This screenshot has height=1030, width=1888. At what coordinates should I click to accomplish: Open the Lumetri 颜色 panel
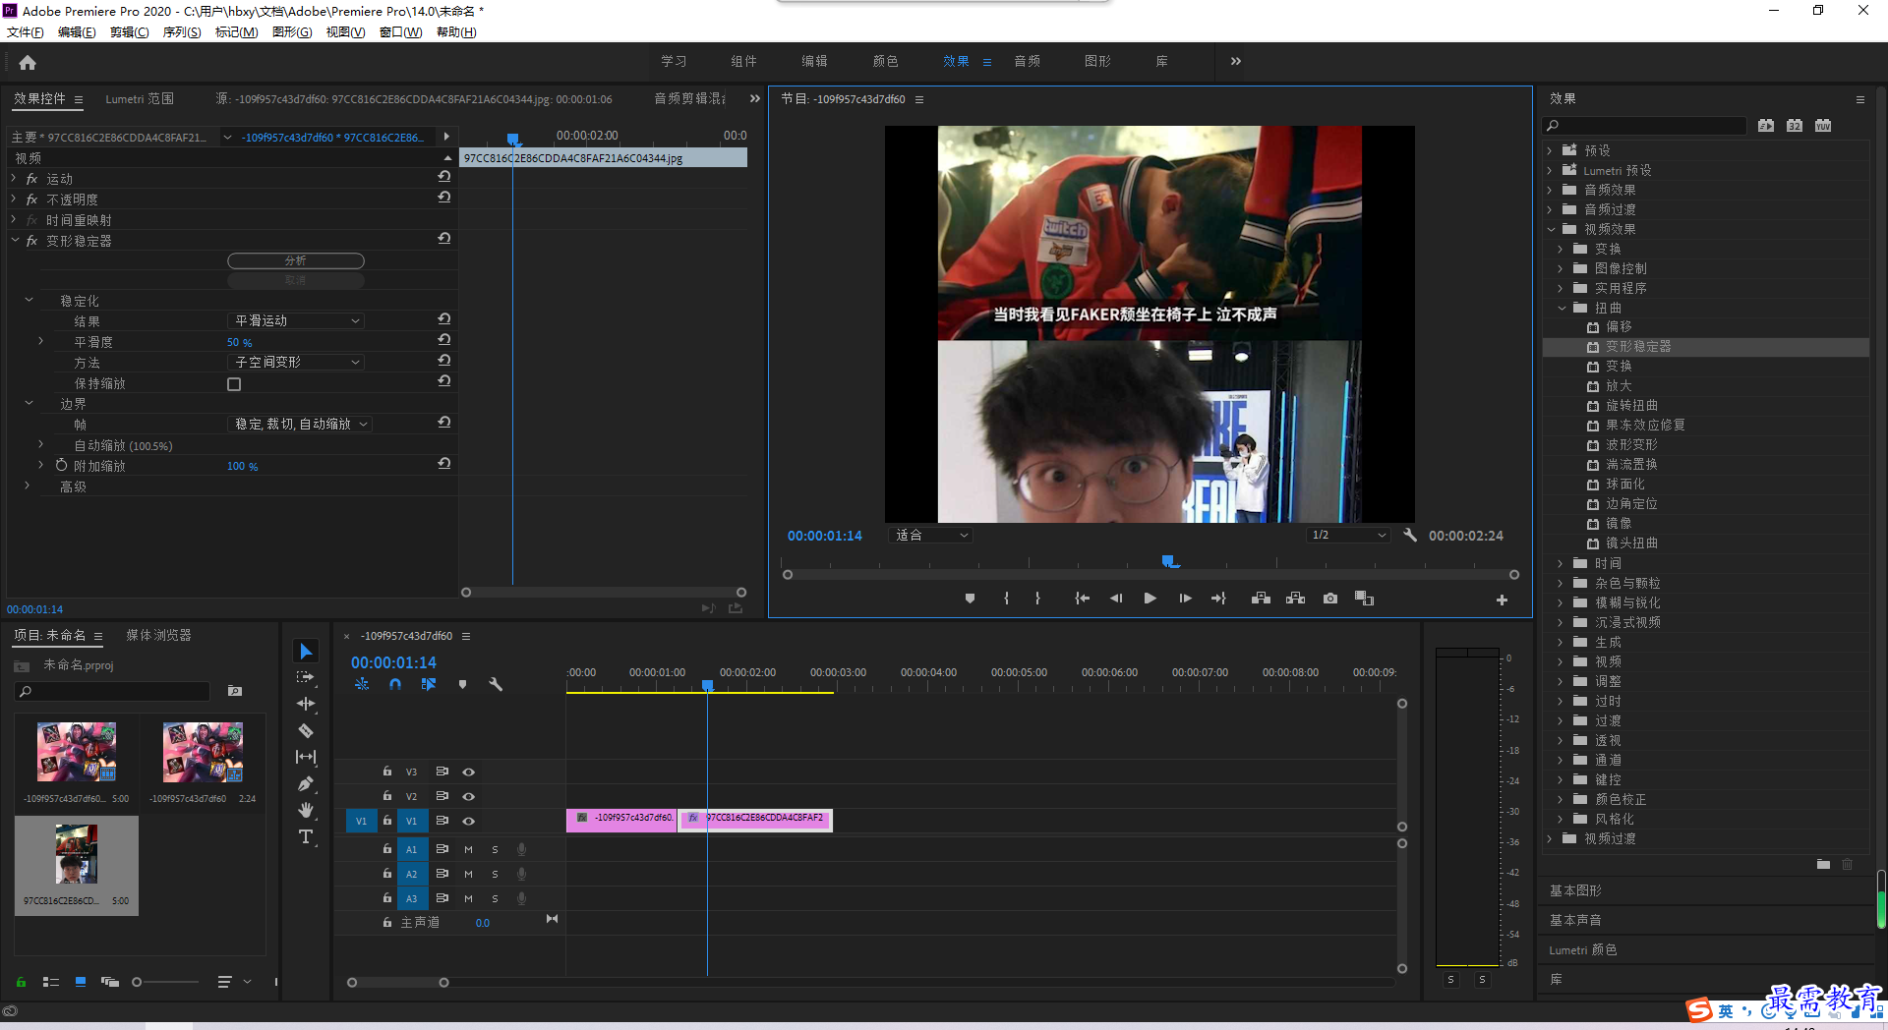[x=1582, y=949]
